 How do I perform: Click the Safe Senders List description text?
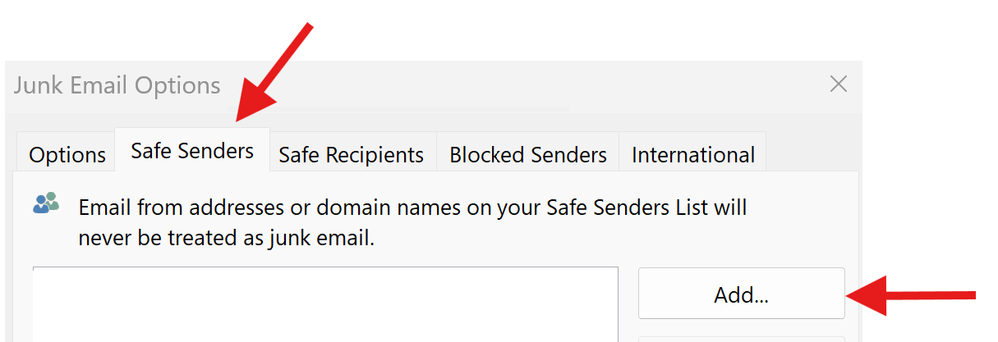[413, 222]
